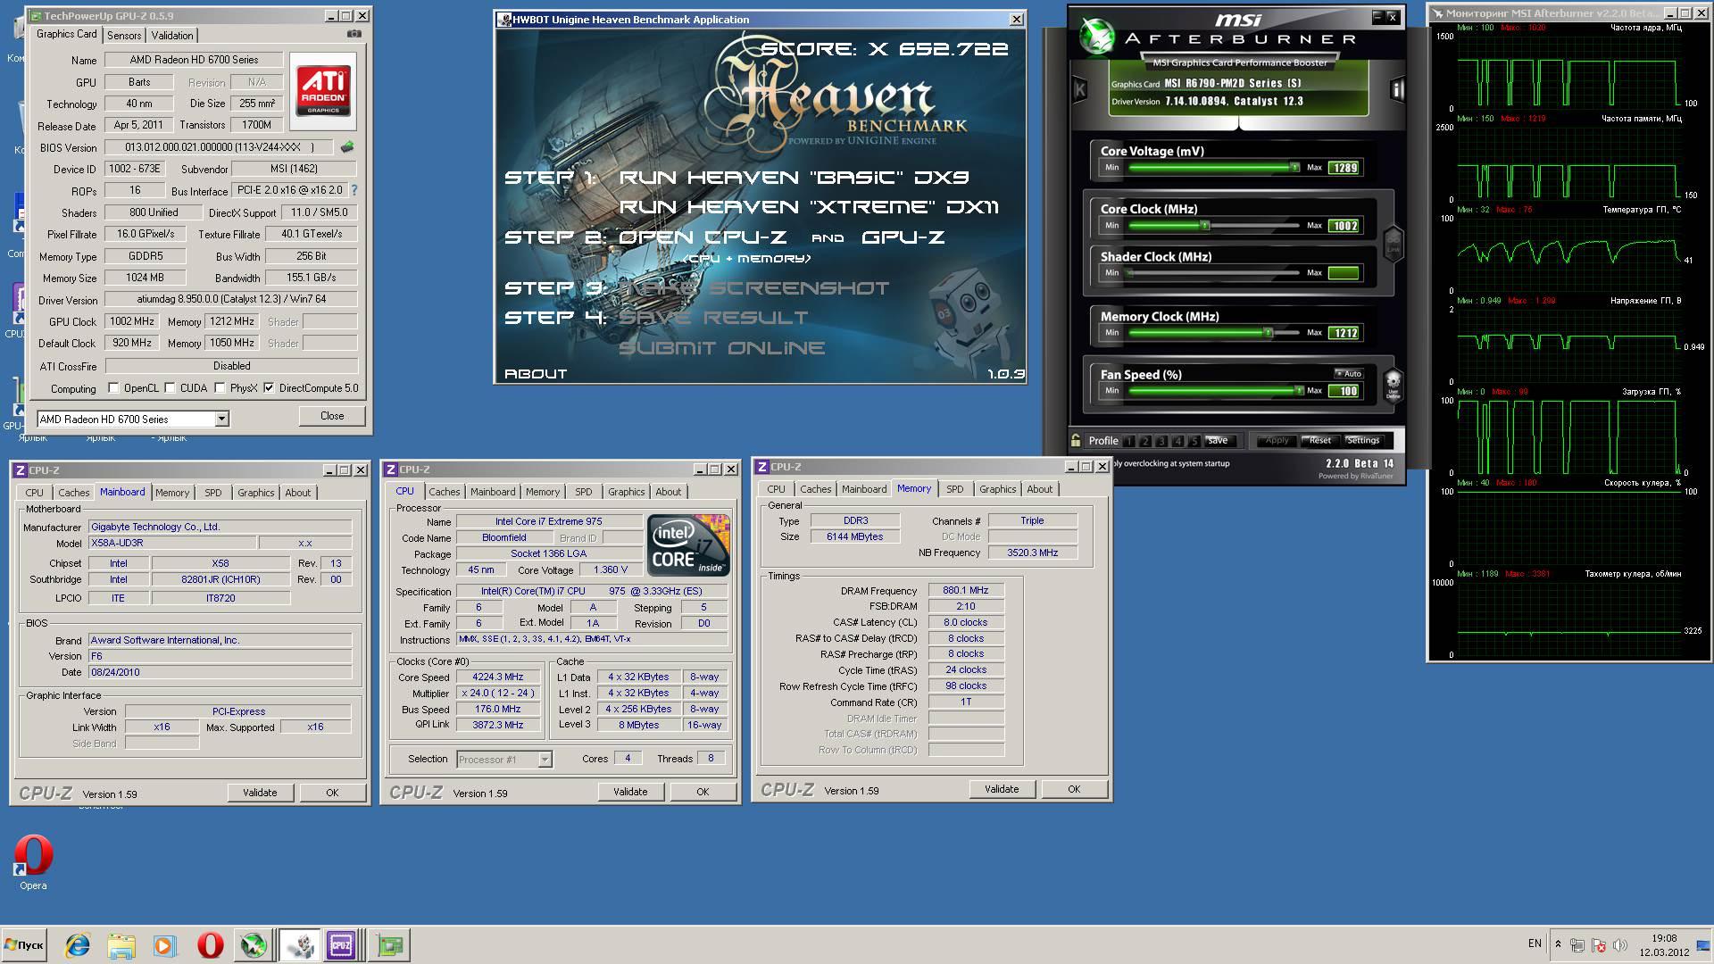This screenshot has height=964, width=1714.
Task: Switch to Sensors tab in GPU-Z
Action: tap(124, 35)
